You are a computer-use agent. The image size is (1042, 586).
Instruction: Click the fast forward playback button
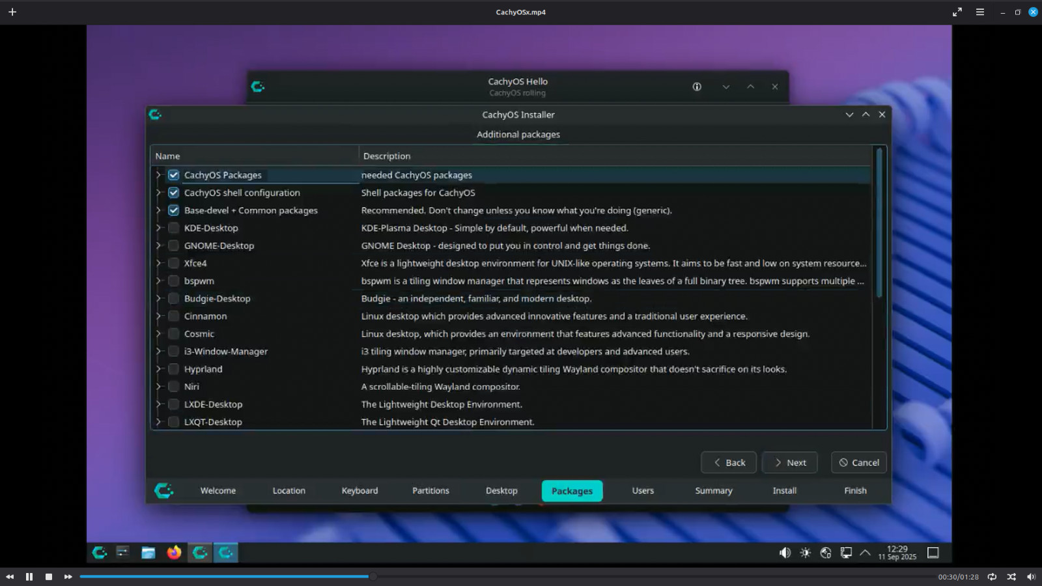[68, 577]
